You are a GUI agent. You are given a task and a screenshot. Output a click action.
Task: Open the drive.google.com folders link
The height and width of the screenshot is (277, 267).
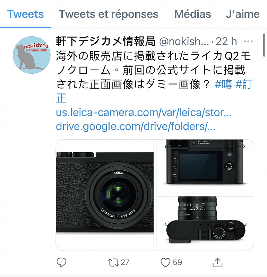(136, 126)
